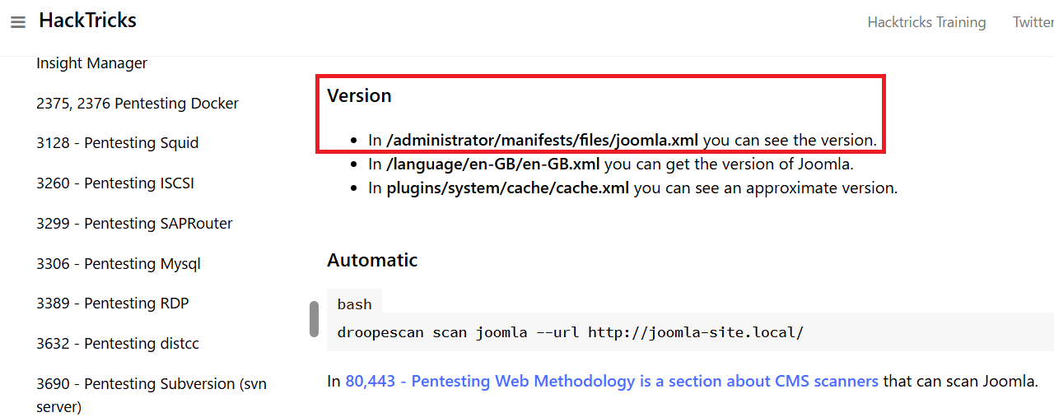This screenshot has height=417, width=1054.
Task: Click the bash language label
Action: 354,304
